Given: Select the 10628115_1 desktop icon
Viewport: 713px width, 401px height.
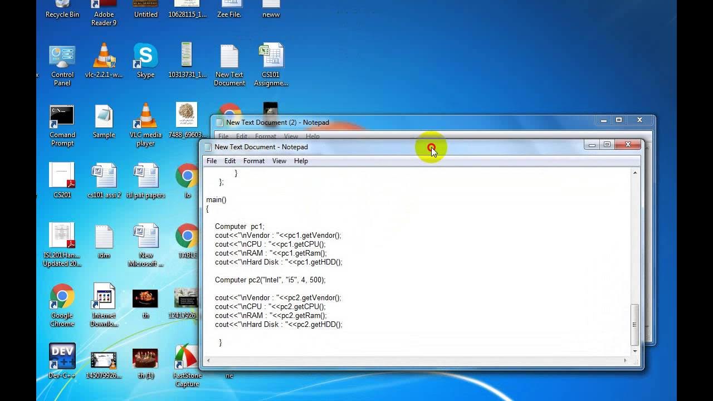Looking at the screenshot, I should pos(187,9).
